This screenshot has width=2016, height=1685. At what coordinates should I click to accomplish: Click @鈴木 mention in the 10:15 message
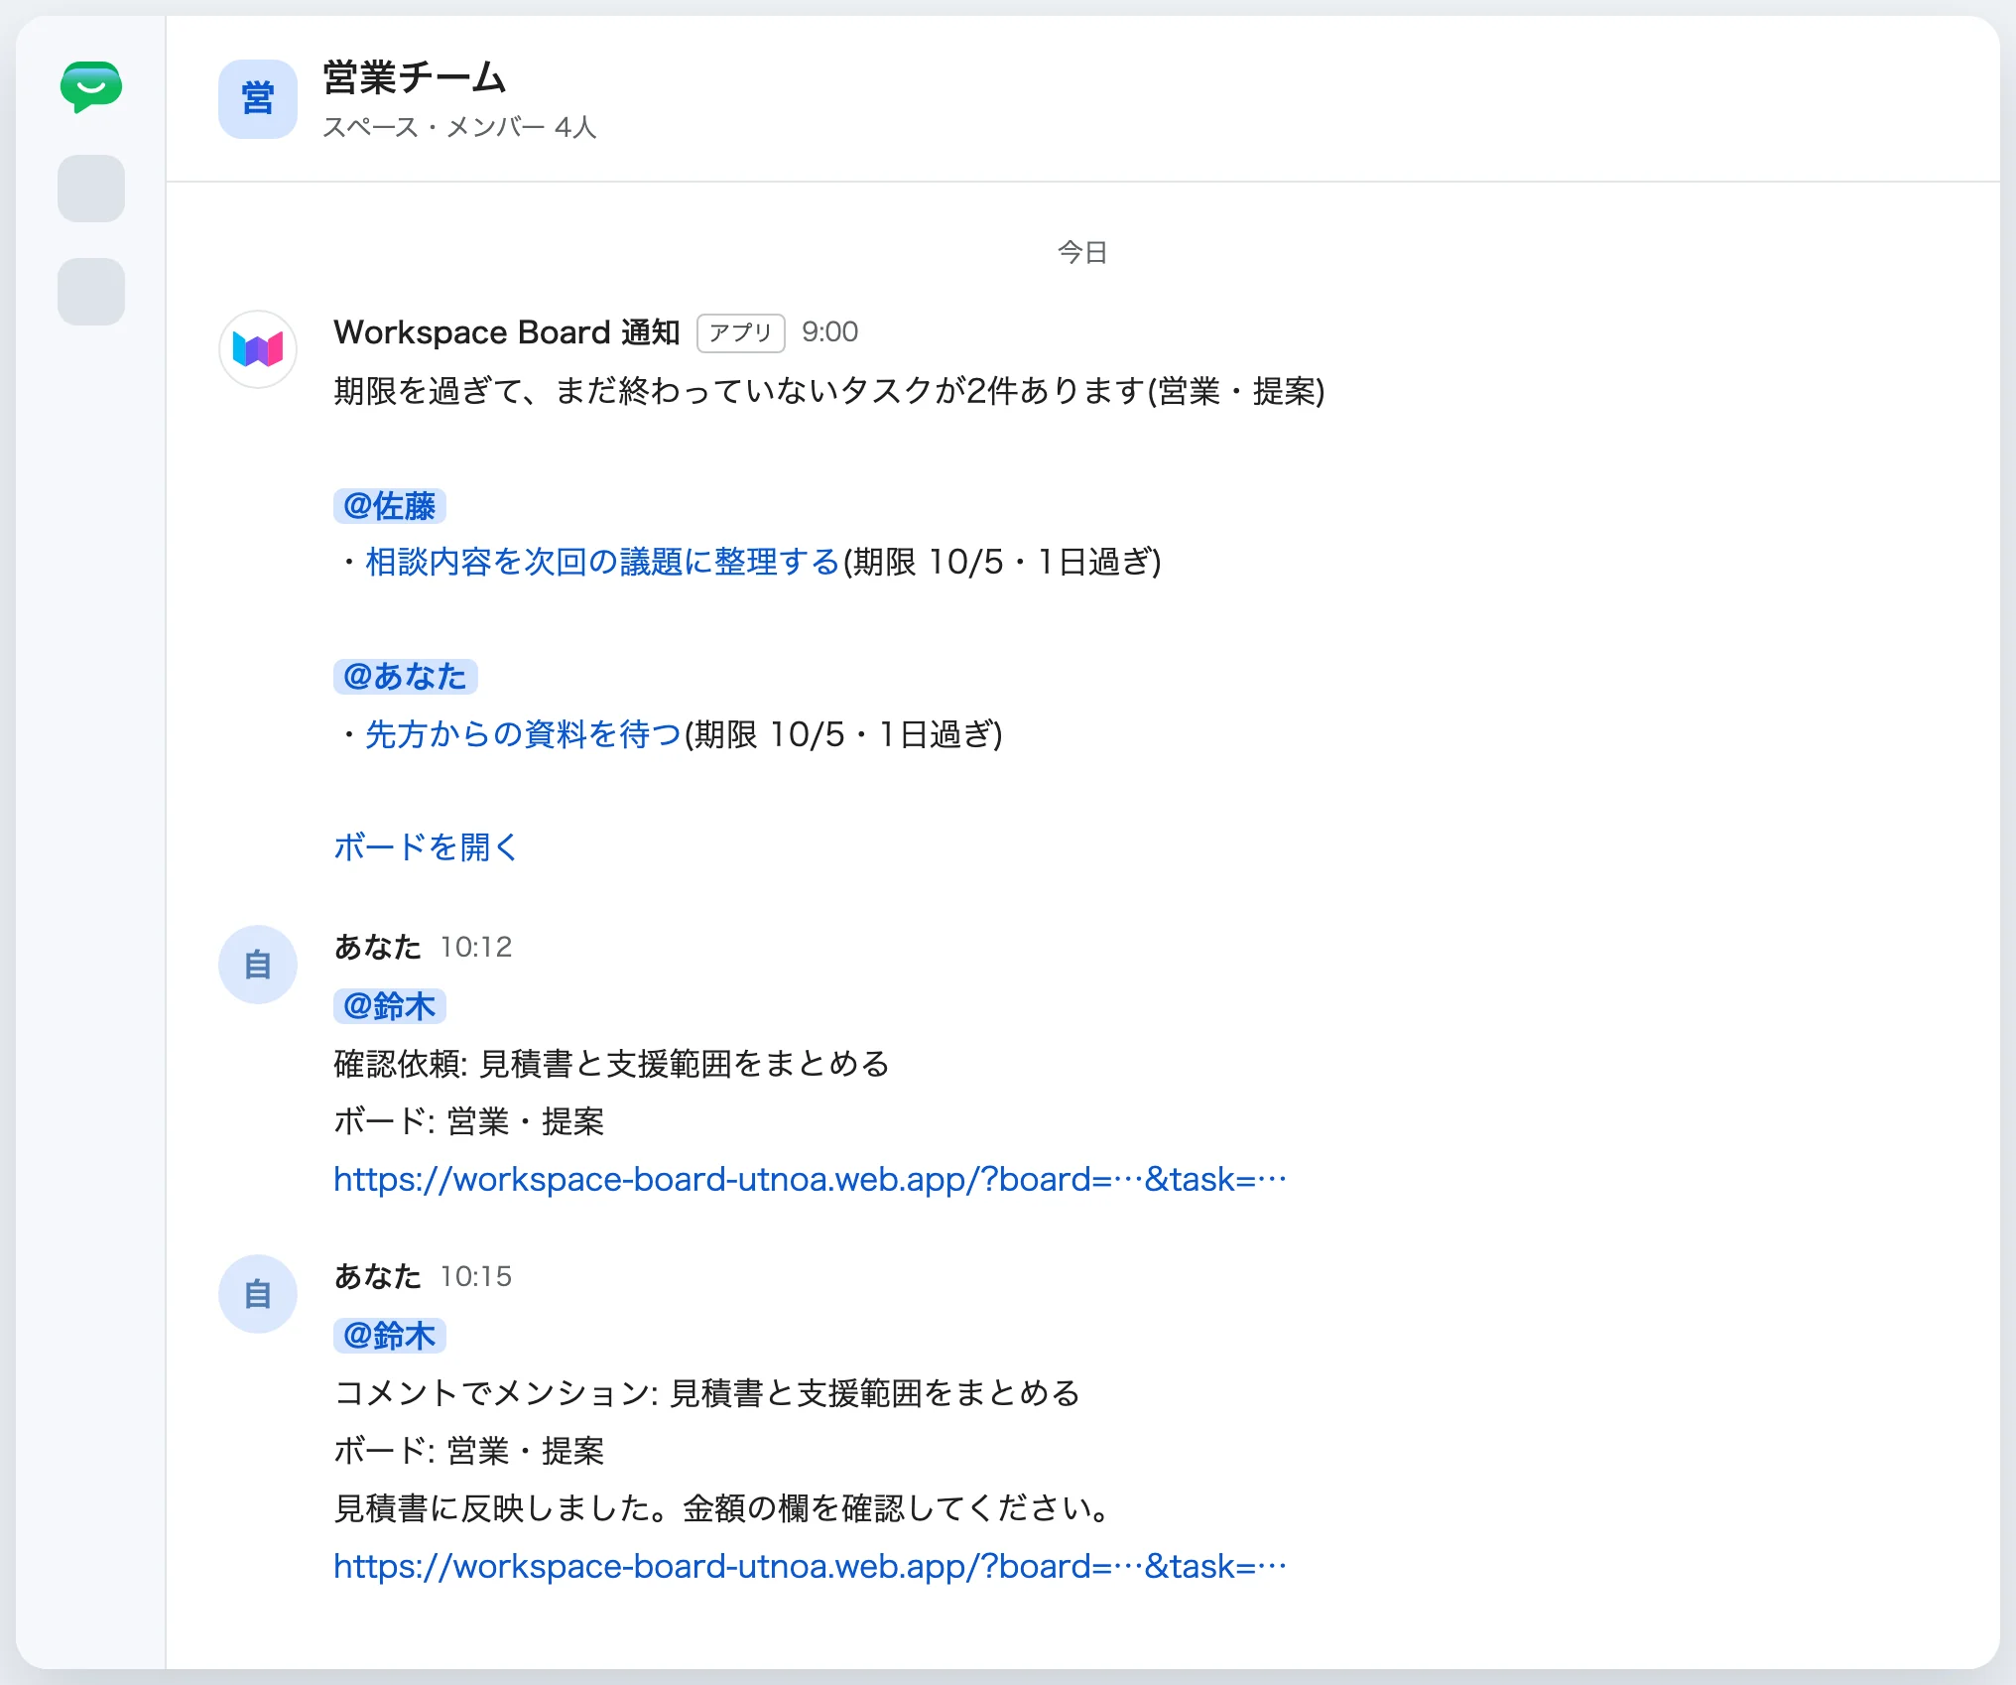(x=390, y=1336)
